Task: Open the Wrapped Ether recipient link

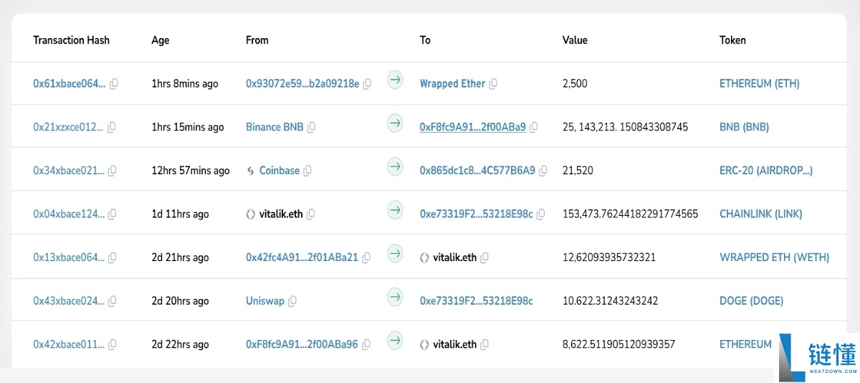Action: pos(452,84)
